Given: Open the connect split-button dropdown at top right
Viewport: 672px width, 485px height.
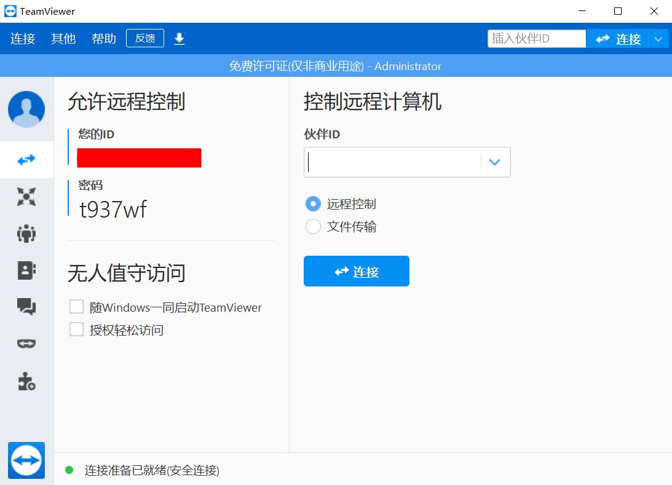Looking at the screenshot, I should 658,38.
